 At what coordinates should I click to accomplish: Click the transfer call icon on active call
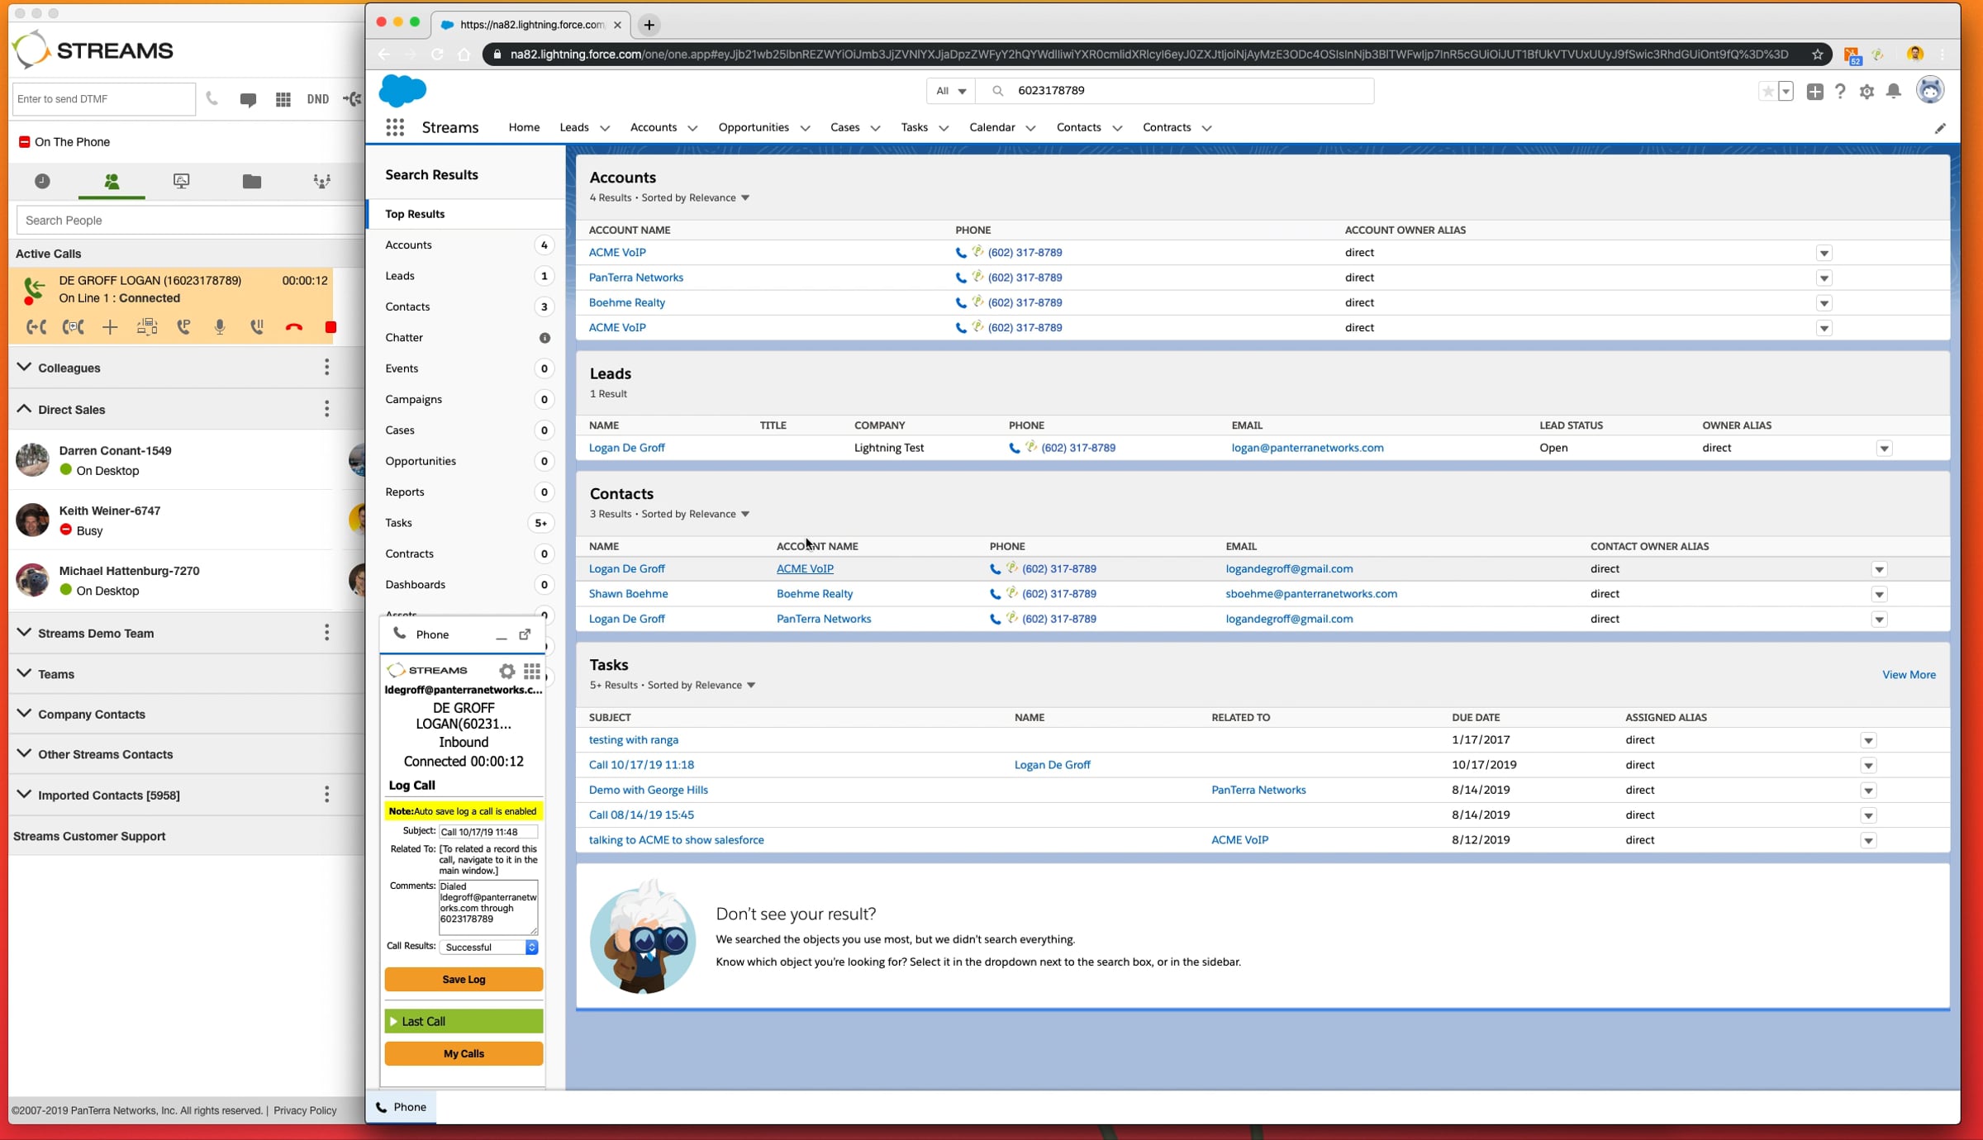click(36, 327)
